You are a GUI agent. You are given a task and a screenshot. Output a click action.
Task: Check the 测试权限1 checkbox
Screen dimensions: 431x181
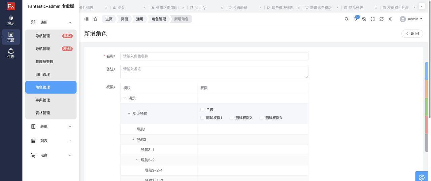click(x=202, y=118)
